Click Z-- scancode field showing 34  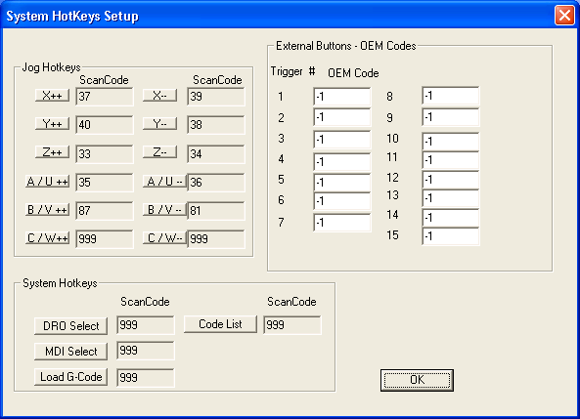point(216,153)
